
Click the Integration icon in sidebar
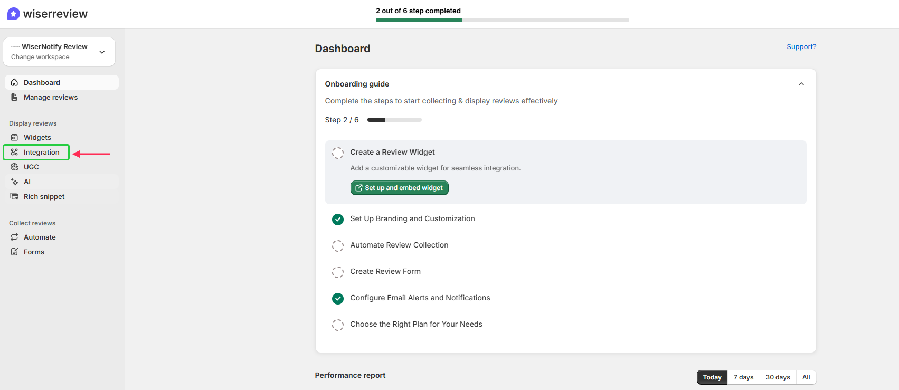14,152
